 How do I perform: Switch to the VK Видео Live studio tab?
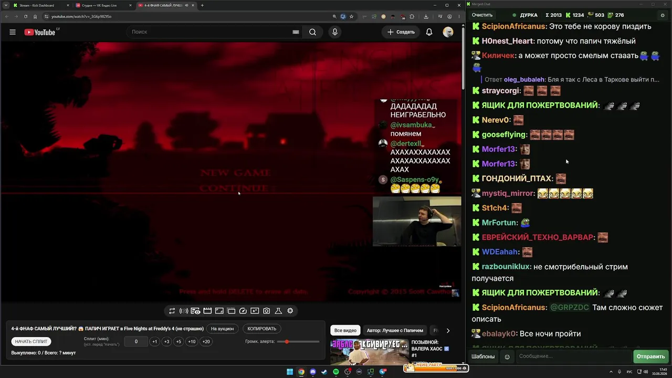pos(103,5)
